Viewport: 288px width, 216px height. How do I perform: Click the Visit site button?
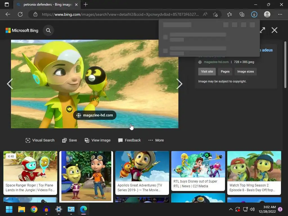tap(207, 72)
